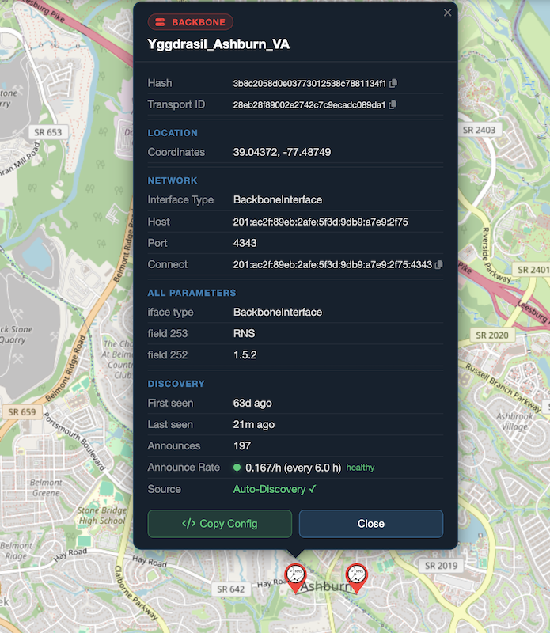Screen dimensions: 550x633
Task: Click the BACKBONE badge
Action: (191, 22)
